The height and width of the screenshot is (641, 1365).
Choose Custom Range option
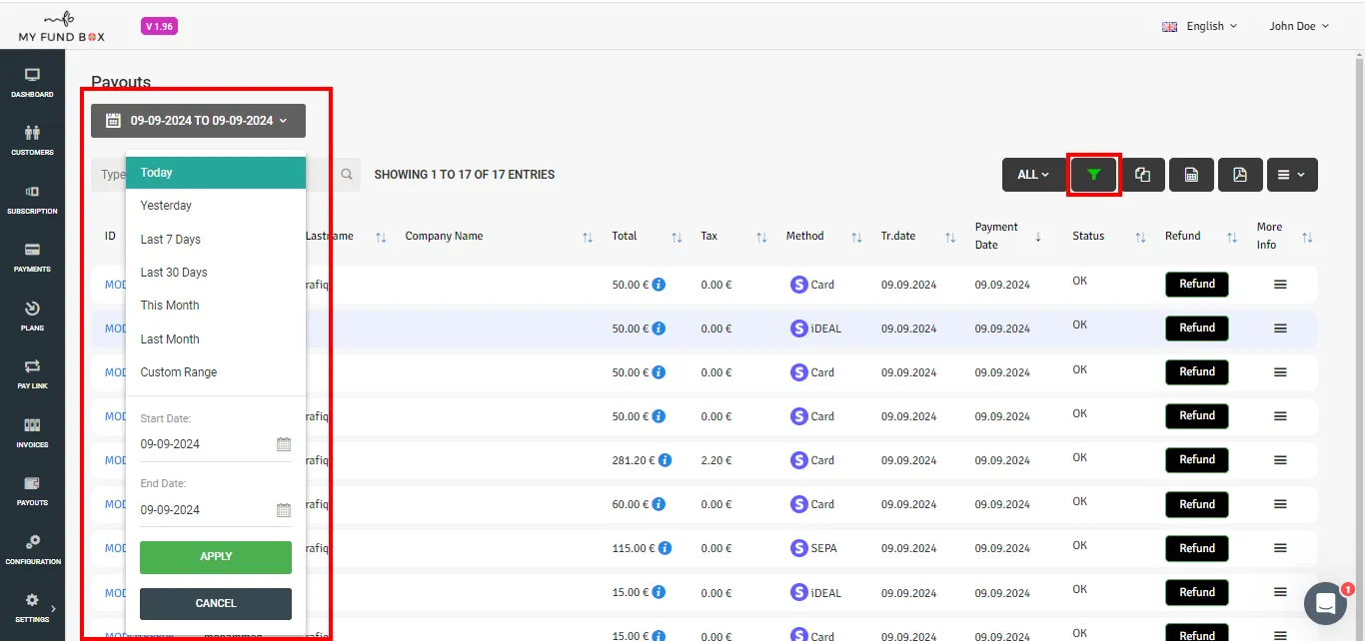pyautogui.click(x=216, y=372)
